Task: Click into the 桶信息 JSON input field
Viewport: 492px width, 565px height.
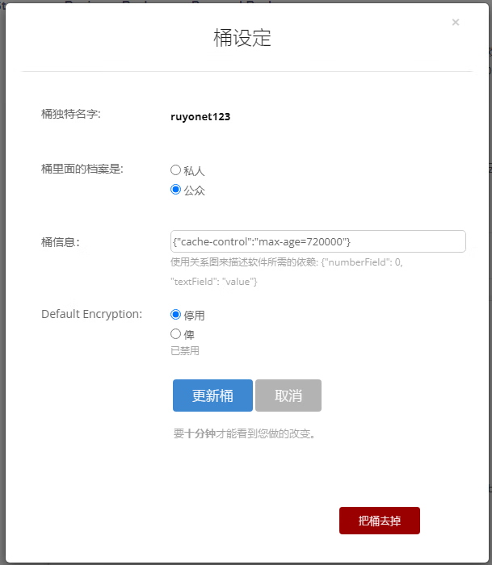Action: click(317, 241)
